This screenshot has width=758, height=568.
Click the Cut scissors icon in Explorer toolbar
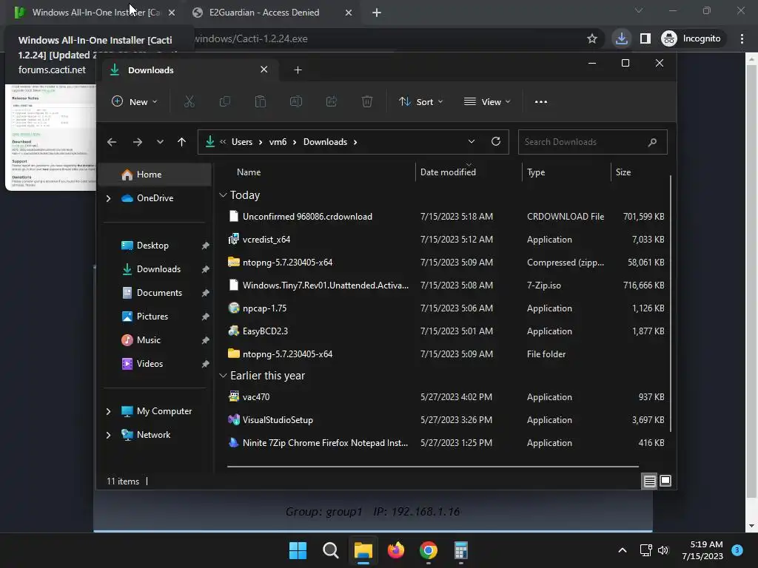point(189,101)
